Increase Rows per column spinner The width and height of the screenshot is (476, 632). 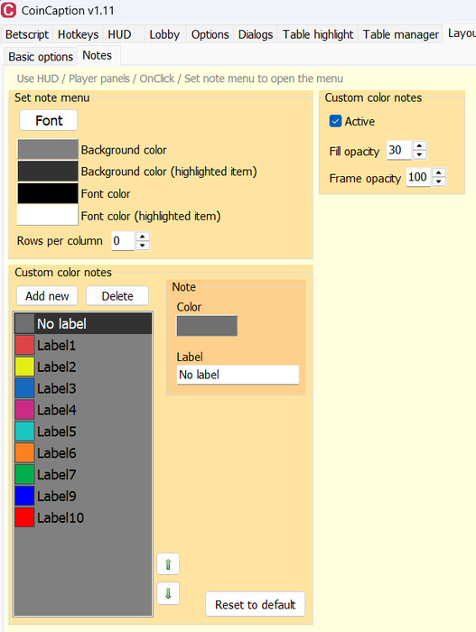[143, 237]
